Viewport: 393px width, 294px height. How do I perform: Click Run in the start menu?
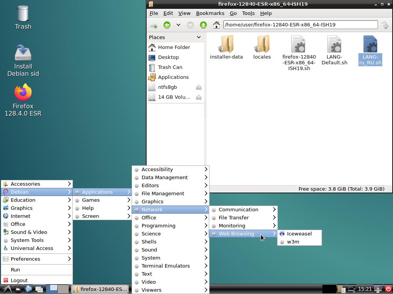[x=15, y=269]
